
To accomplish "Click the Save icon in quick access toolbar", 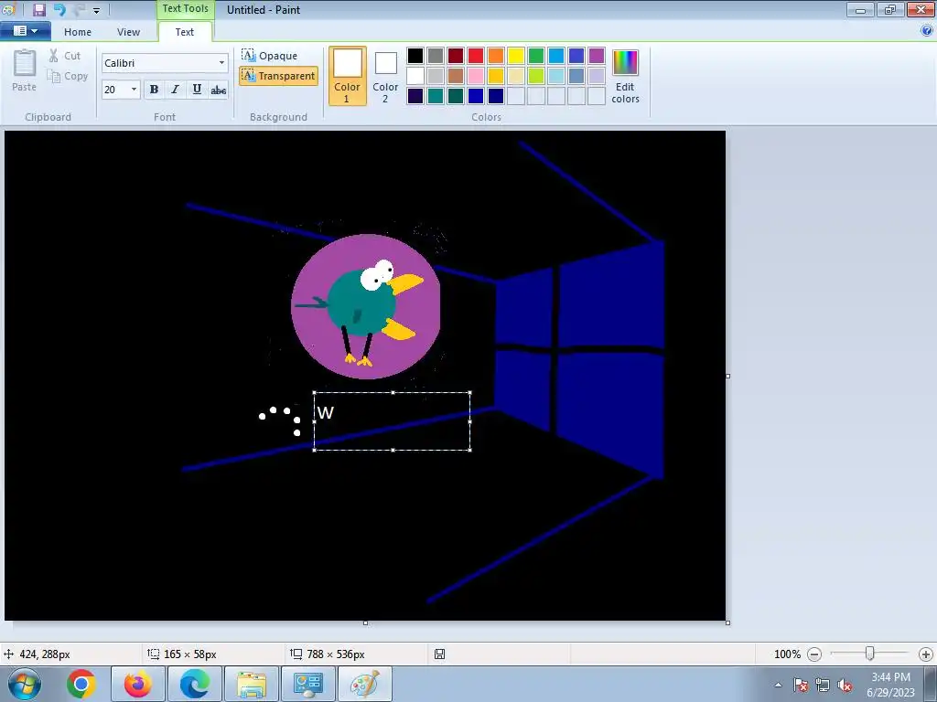I will pyautogui.click(x=38, y=9).
